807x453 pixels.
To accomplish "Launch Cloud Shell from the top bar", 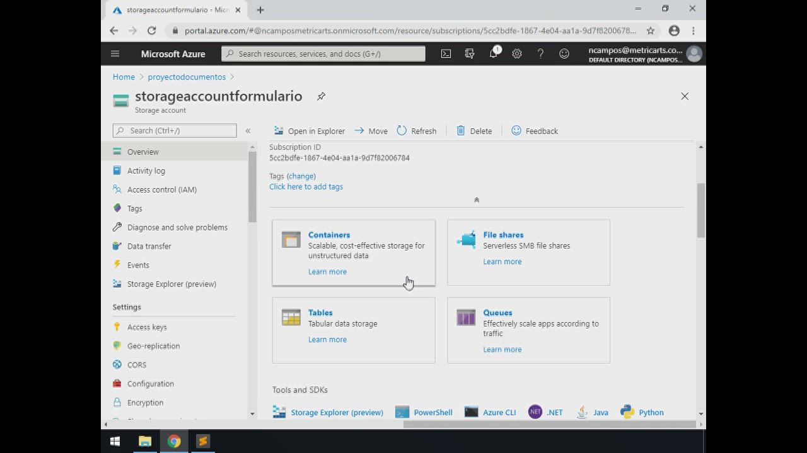I will (446, 53).
